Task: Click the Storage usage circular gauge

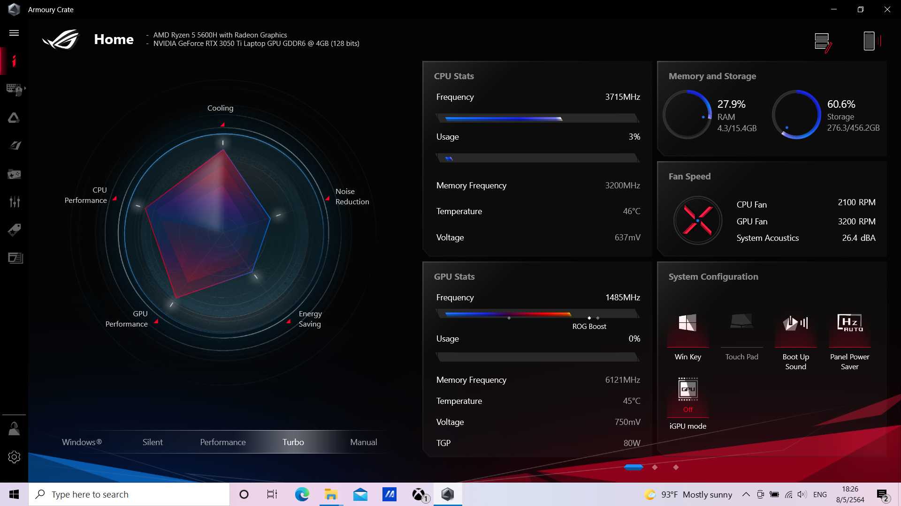Action: (796, 114)
